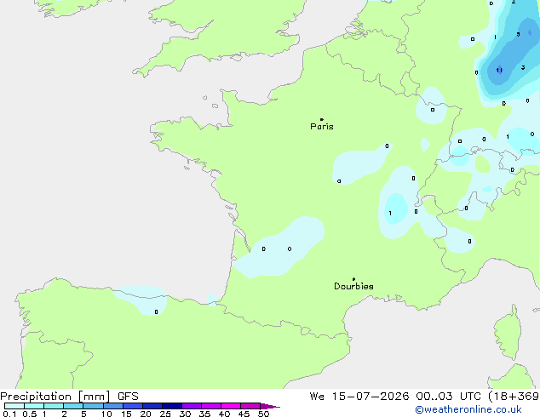This screenshot has height=417, width=540.
Task: Click the 11 mm precipitation value in Germany
Action: (x=499, y=70)
